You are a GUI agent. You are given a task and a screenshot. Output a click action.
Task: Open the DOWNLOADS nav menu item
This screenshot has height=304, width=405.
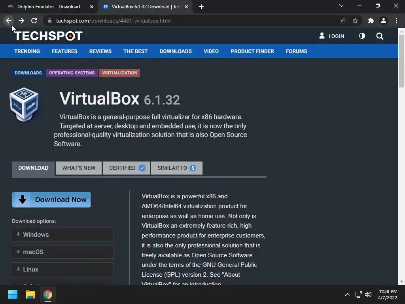[x=176, y=51]
